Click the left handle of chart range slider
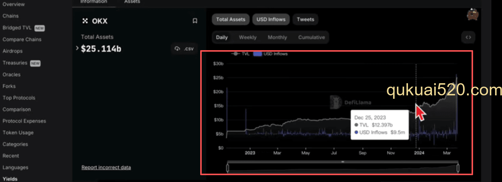Viewport: 502px width, 182px height. click(228, 168)
